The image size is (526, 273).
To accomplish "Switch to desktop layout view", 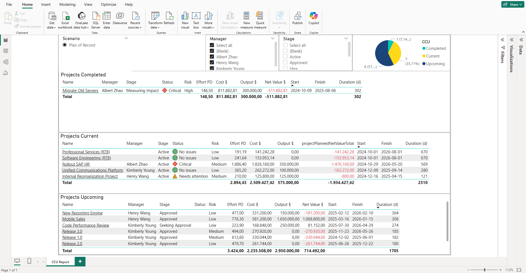I will point(17,261).
